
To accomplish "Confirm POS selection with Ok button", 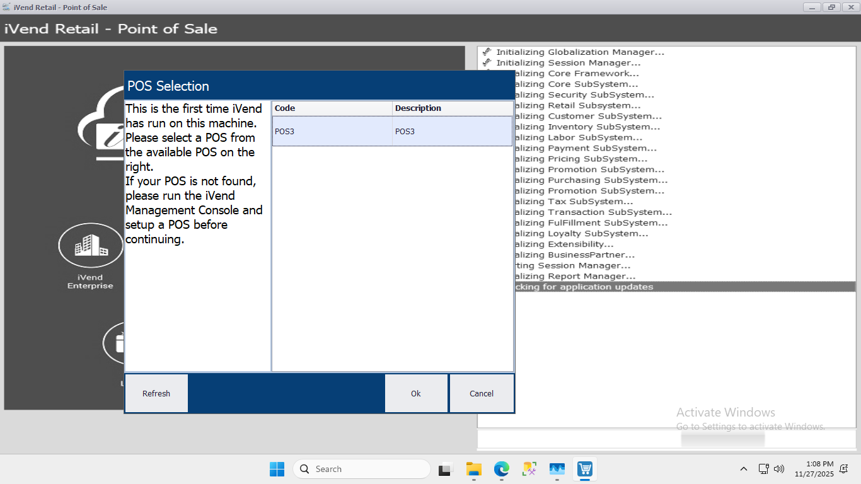I will [x=416, y=393].
